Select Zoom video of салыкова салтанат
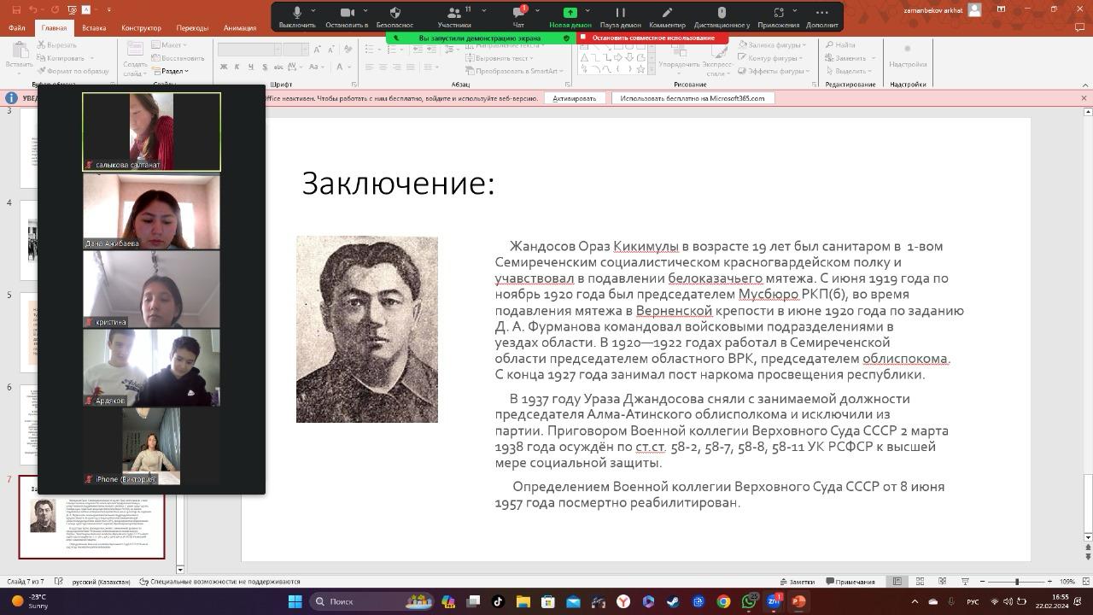 click(151, 132)
